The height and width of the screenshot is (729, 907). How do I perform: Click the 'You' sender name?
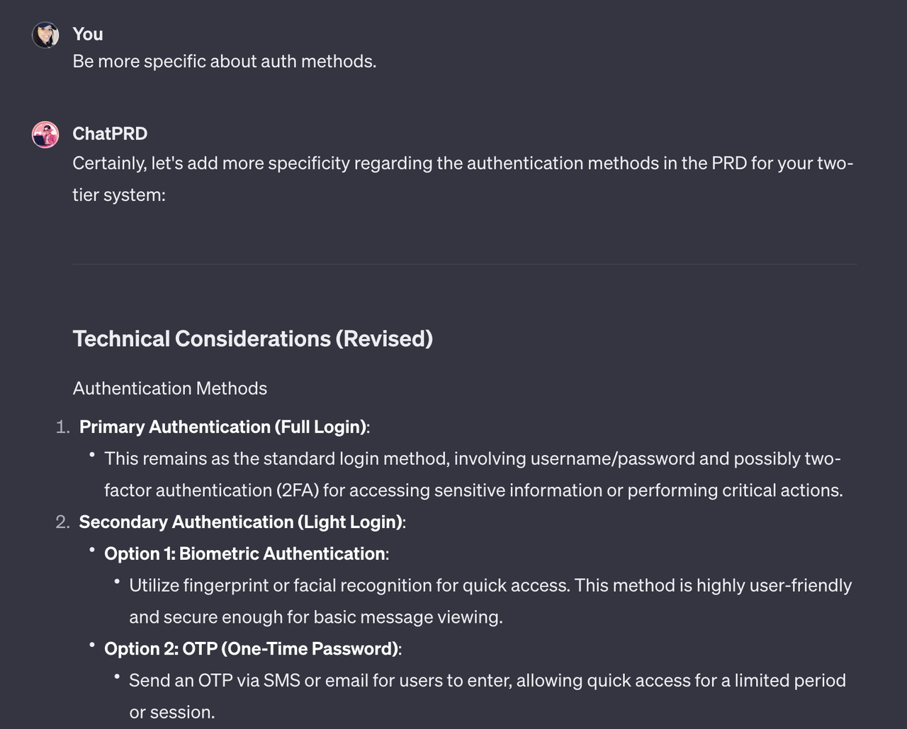click(88, 34)
